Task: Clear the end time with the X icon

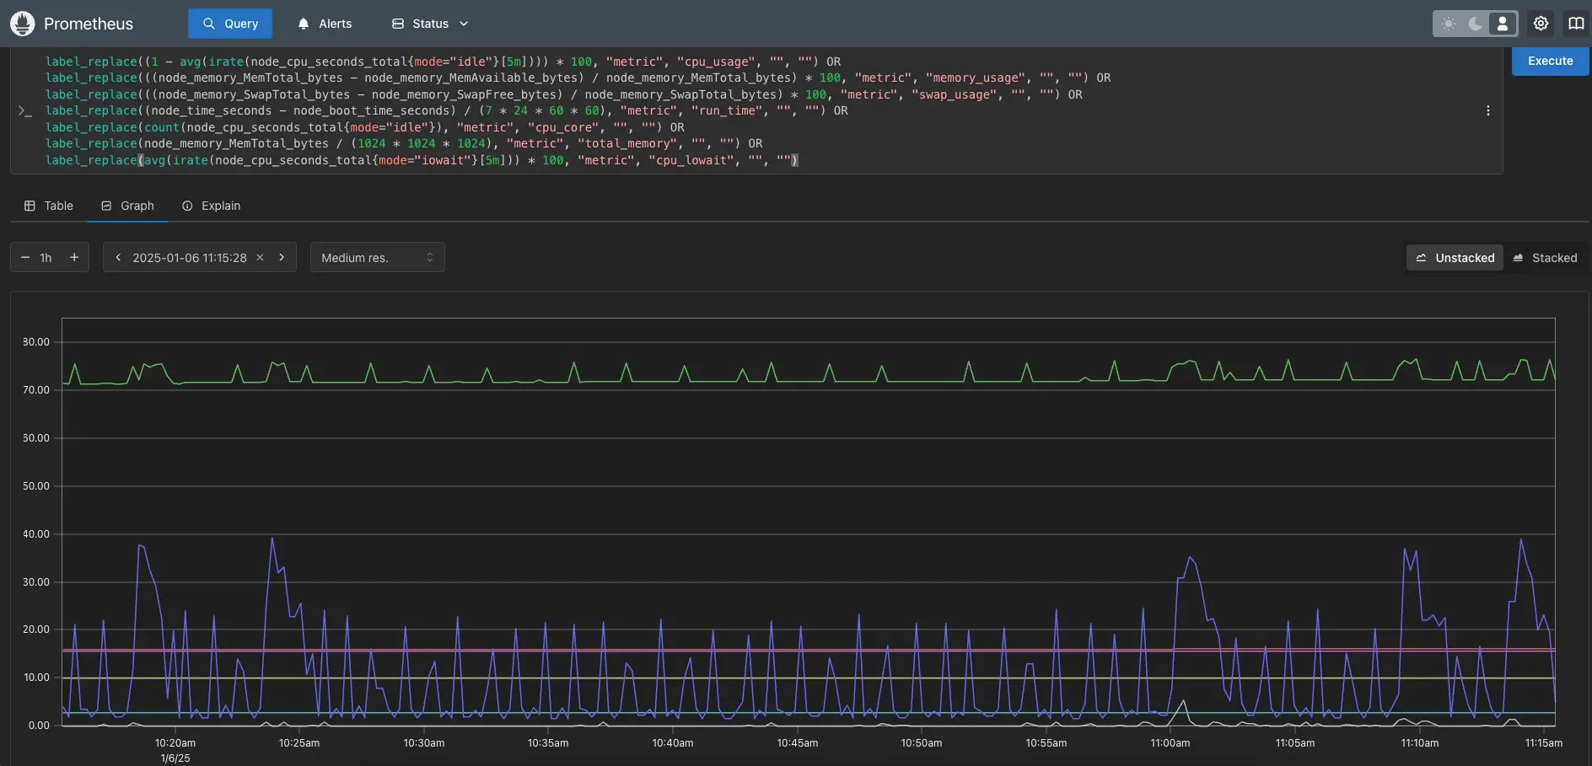Action: pos(261,258)
